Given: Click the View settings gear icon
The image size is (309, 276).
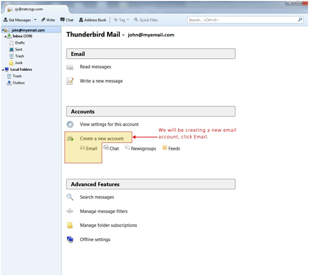Looking at the screenshot, I should tap(70, 125).
